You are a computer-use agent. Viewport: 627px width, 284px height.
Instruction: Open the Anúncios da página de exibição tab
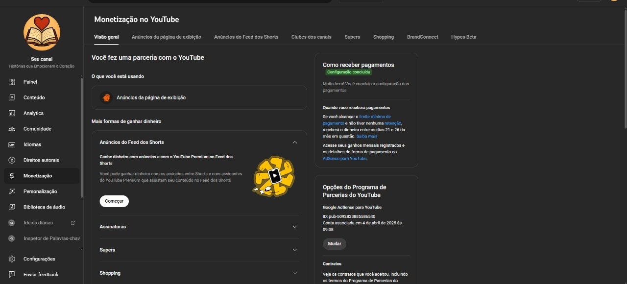point(167,37)
